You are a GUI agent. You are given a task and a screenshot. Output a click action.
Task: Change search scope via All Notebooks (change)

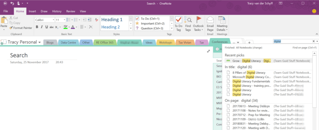tap(249, 48)
